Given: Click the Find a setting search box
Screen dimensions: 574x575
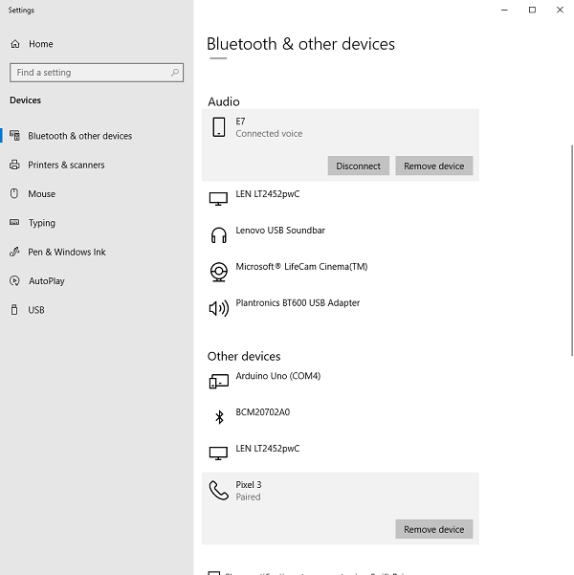Looking at the screenshot, I should [91, 73].
